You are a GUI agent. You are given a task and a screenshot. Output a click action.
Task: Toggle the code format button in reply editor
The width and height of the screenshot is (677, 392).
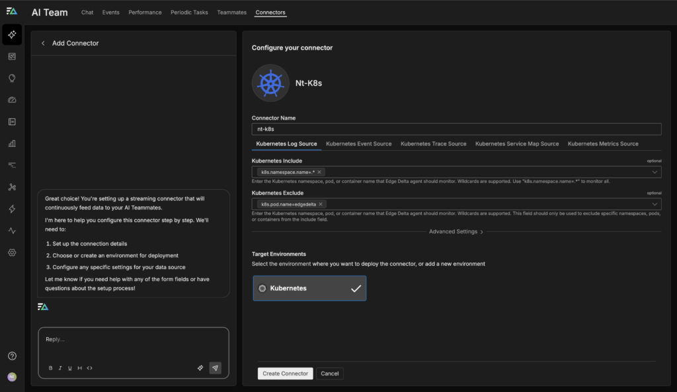pyautogui.click(x=90, y=368)
